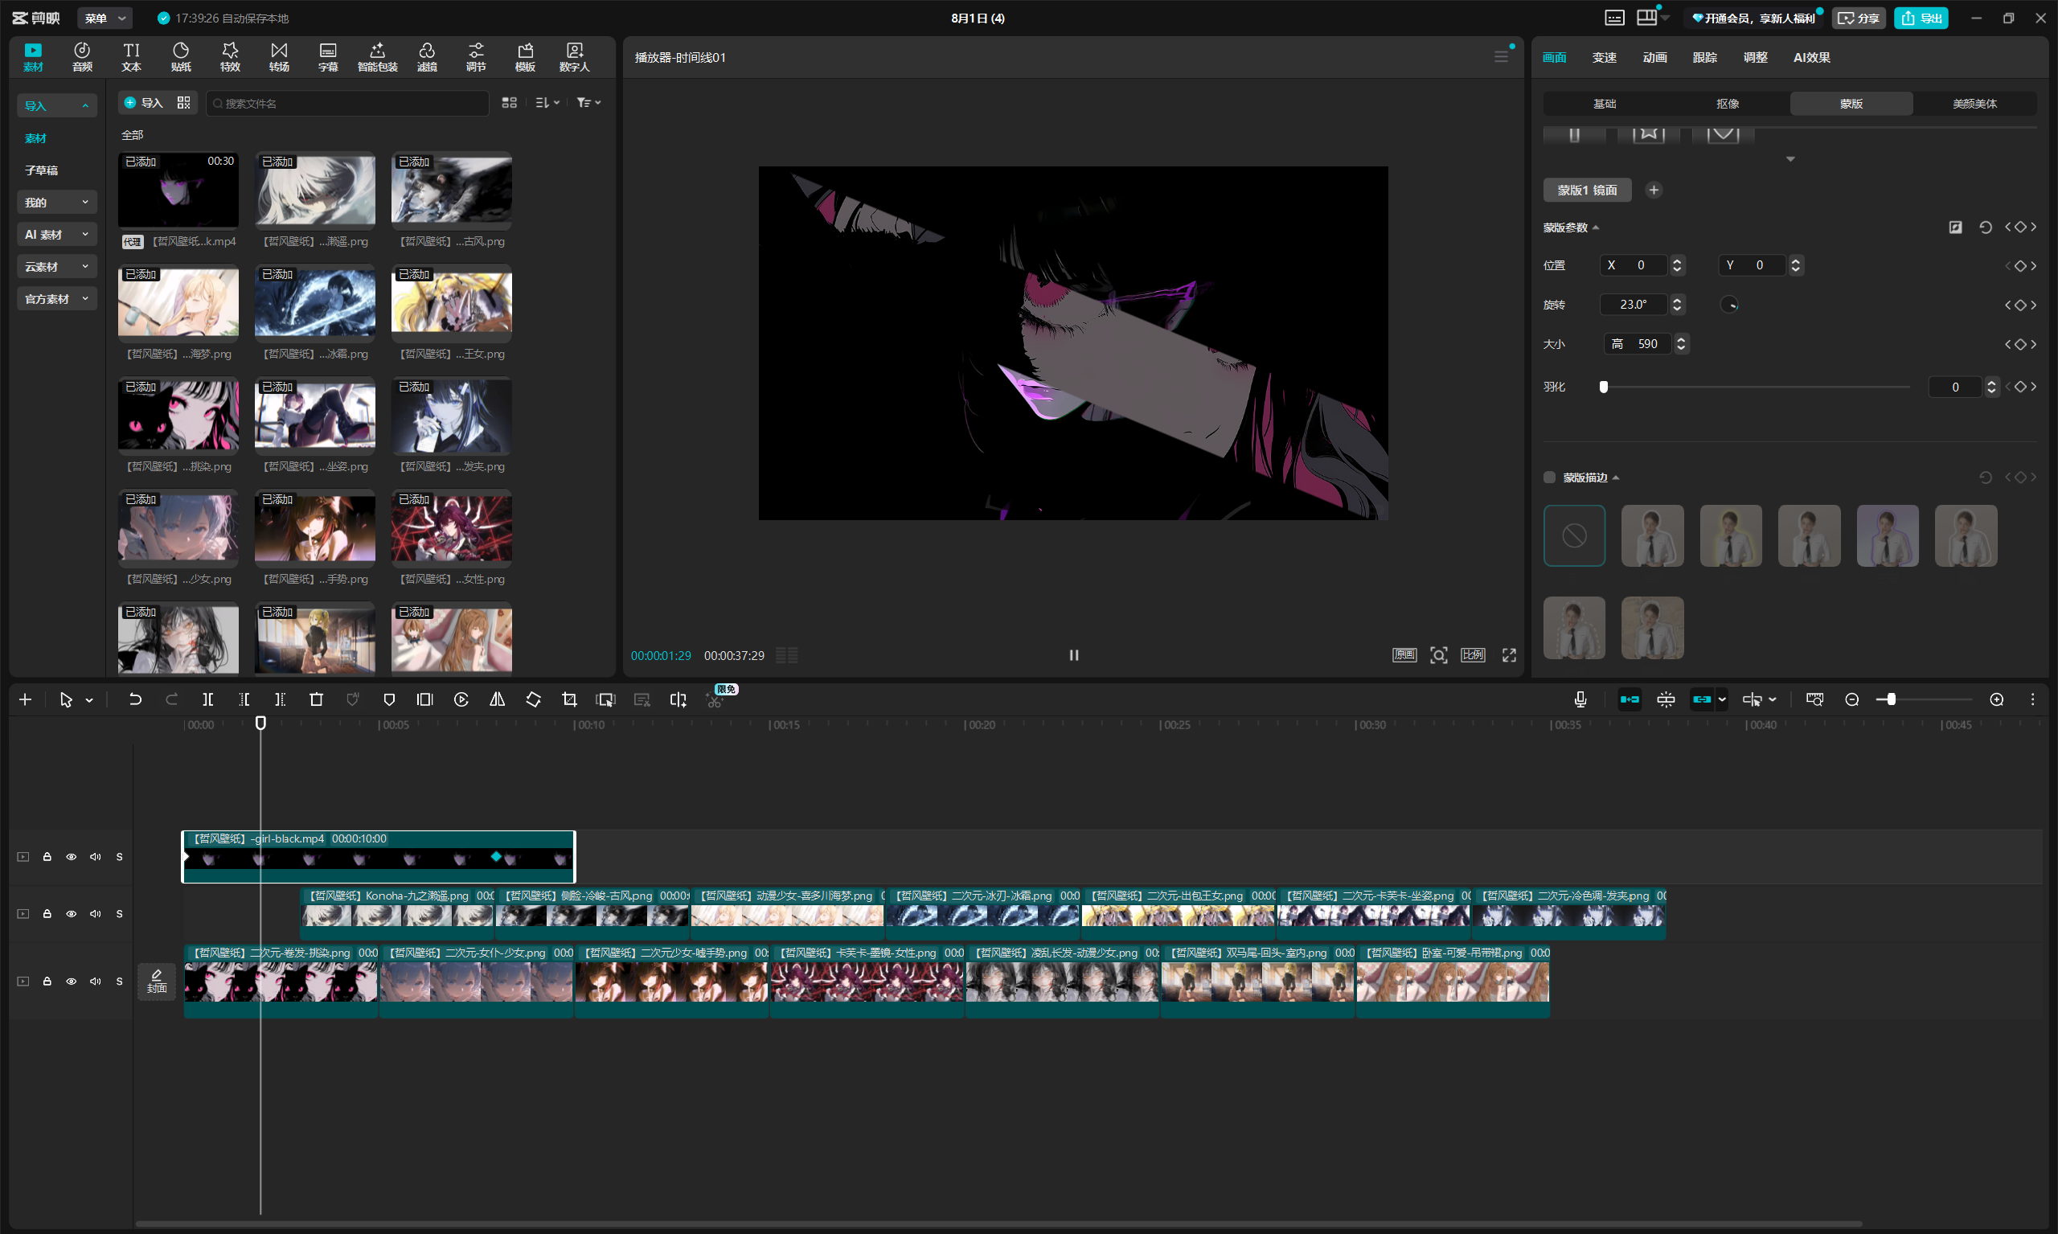Switch to the 基础 sub-tab

[1605, 104]
